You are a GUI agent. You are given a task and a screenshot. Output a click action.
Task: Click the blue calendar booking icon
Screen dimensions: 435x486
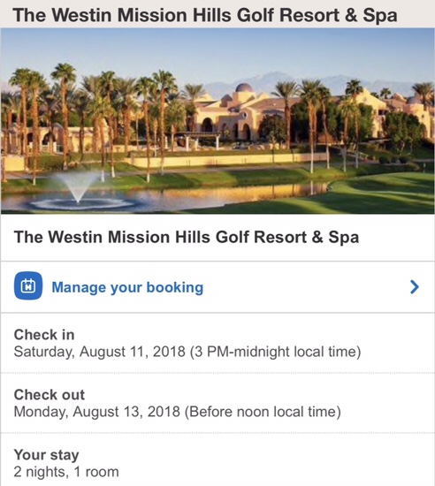click(28, 285)
